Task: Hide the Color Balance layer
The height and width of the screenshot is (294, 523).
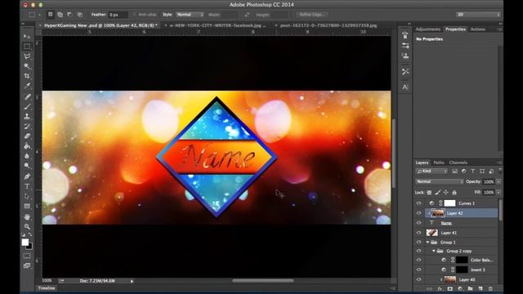Action: tap(419, 260)
